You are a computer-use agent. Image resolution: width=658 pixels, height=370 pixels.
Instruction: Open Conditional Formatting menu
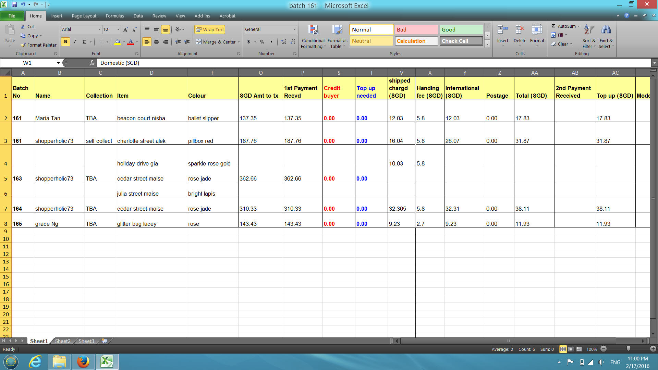click(x=313, y=36)
